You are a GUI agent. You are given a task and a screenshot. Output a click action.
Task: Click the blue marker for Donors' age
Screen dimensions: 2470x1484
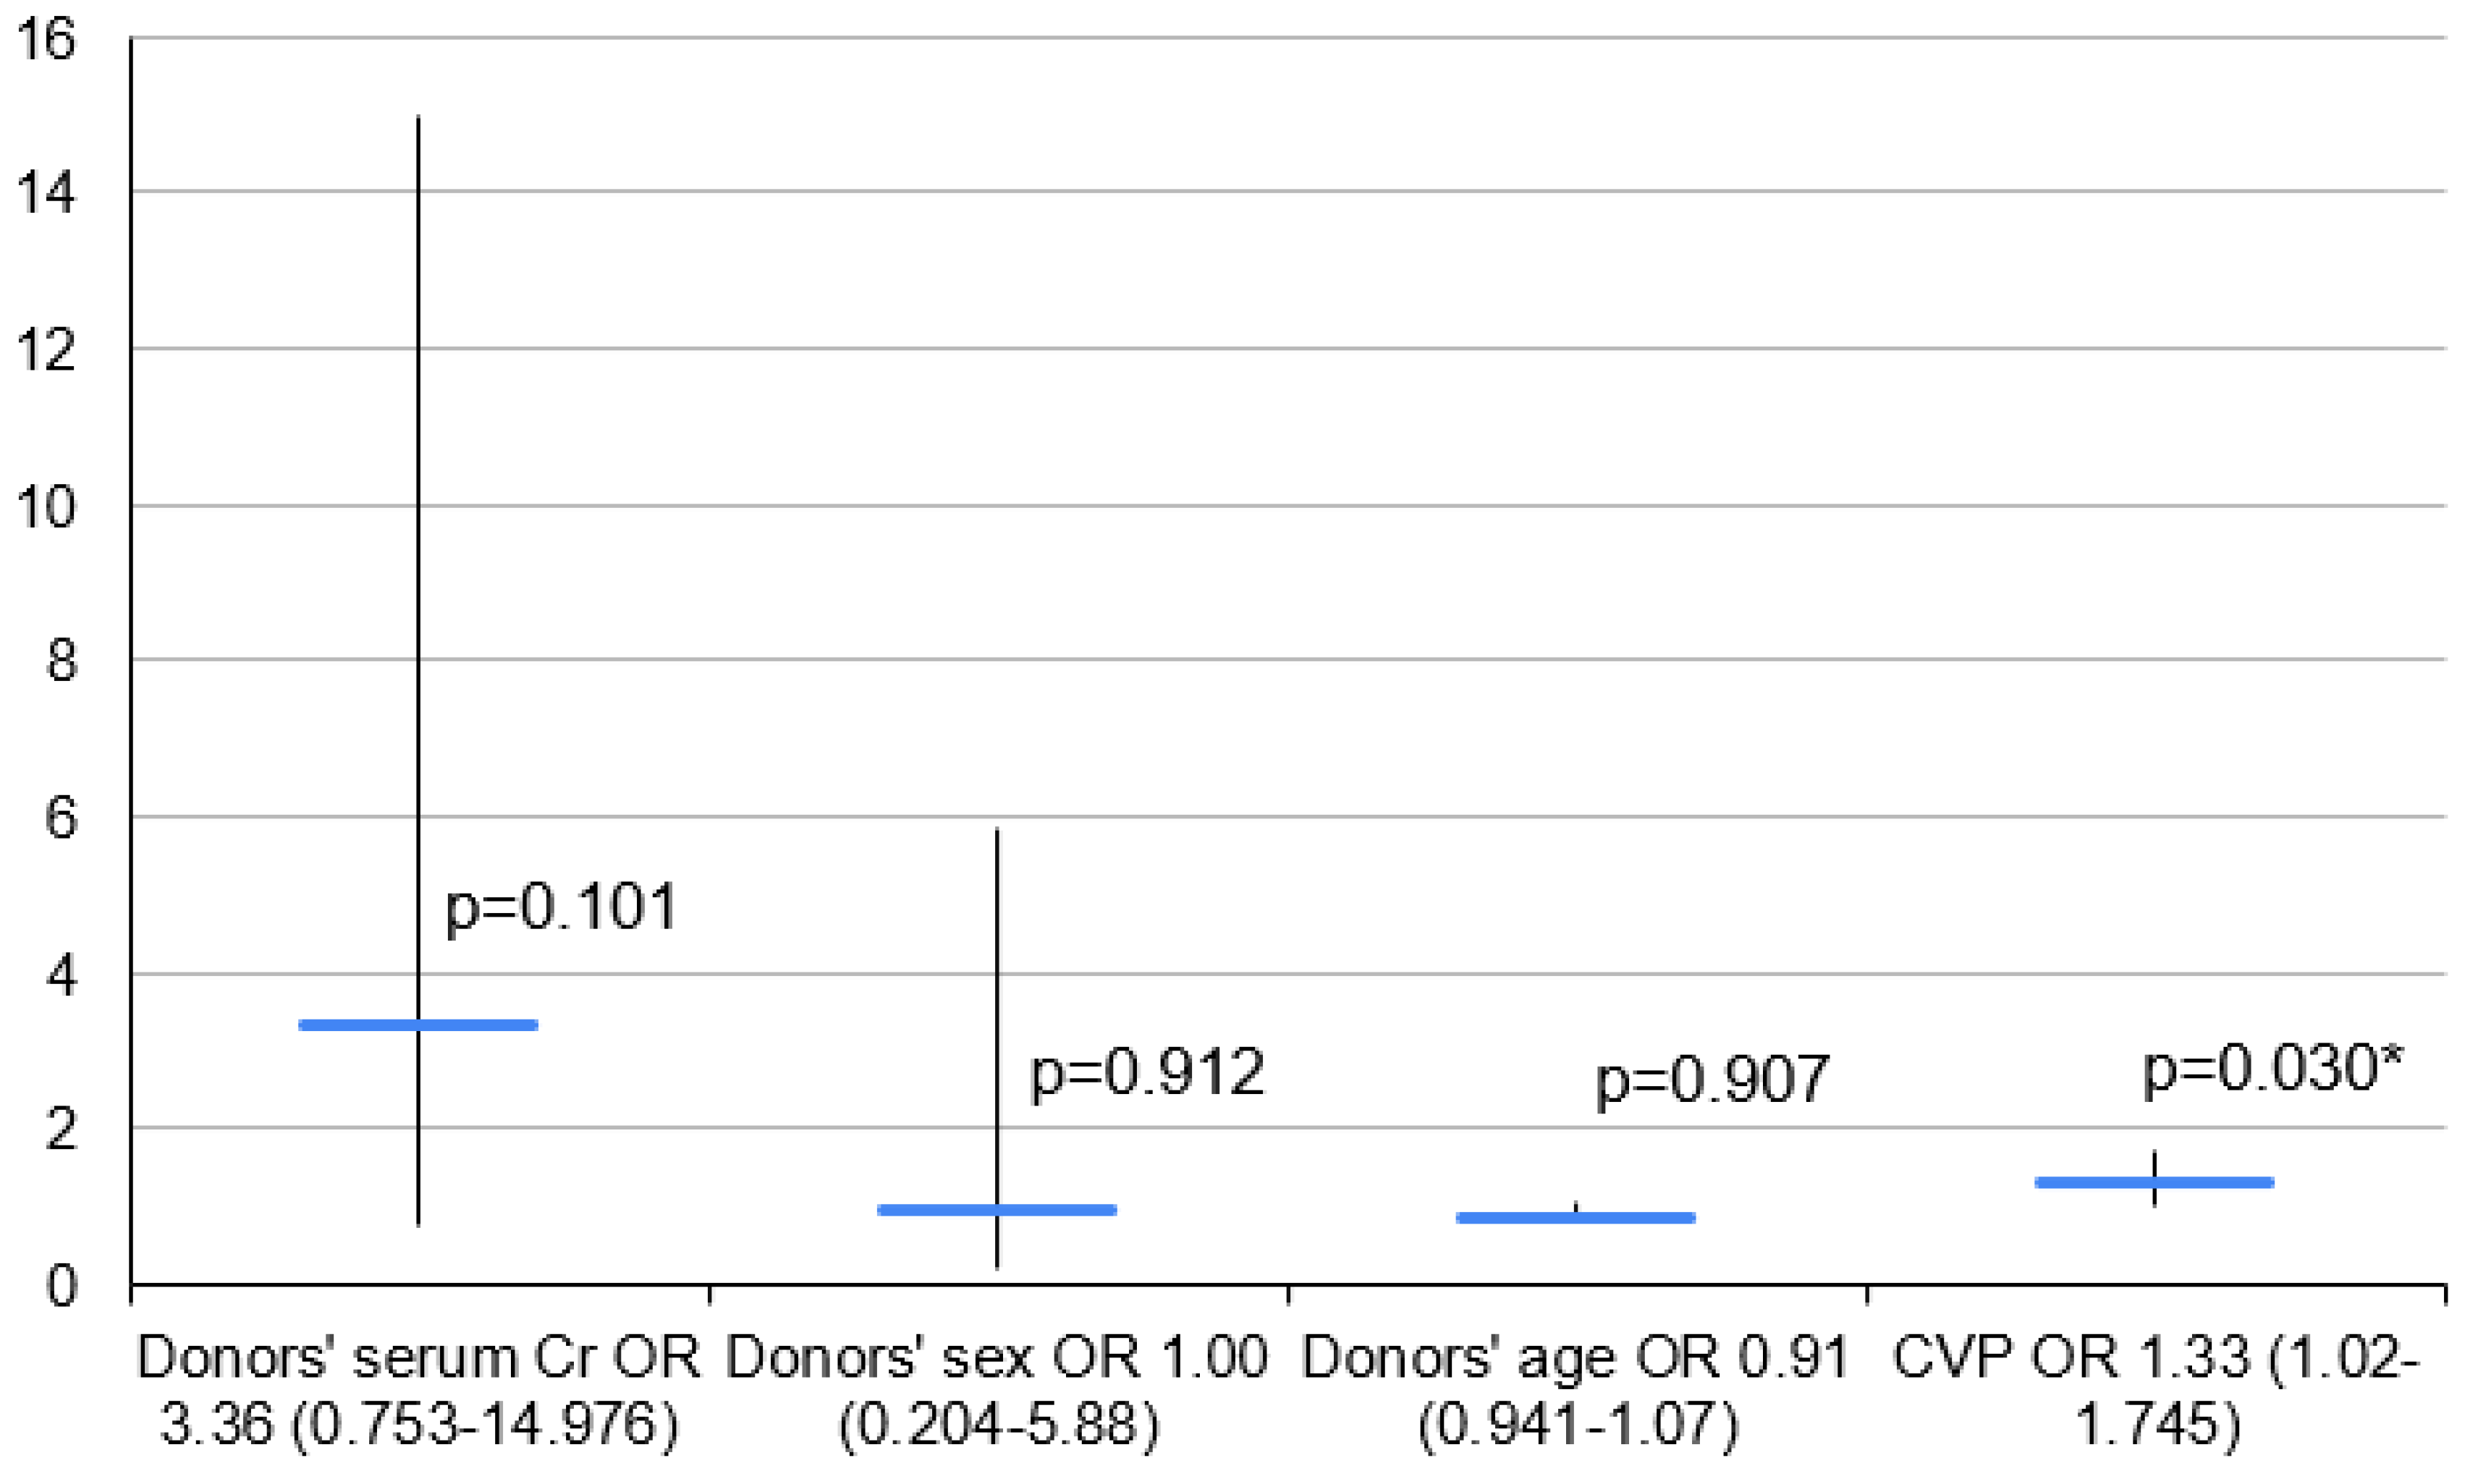[x=1575, y=1218]
